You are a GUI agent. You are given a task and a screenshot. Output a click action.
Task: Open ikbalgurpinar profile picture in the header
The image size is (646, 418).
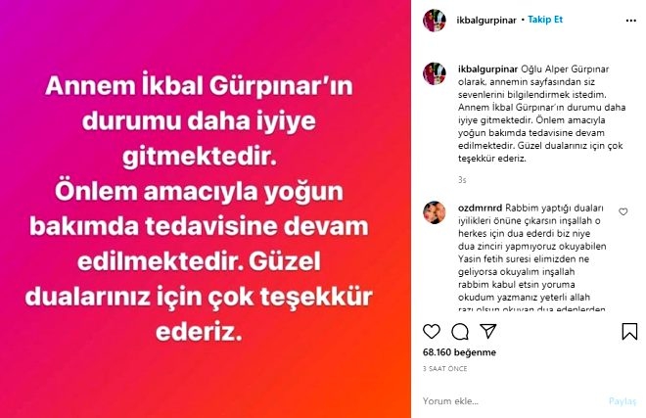click(x=435, y=20)
